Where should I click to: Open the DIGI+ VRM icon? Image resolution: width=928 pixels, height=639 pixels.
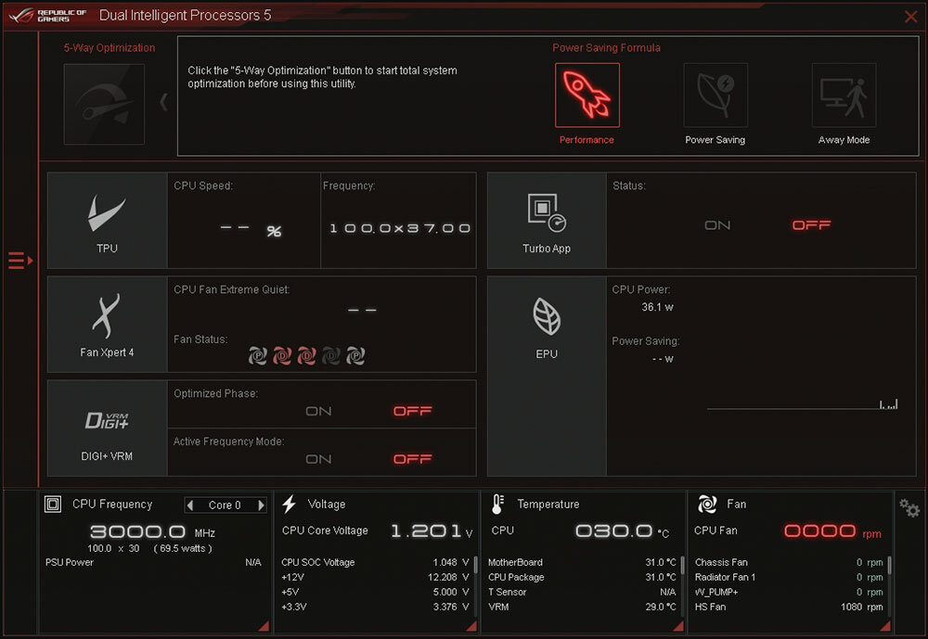coord(107,420)
